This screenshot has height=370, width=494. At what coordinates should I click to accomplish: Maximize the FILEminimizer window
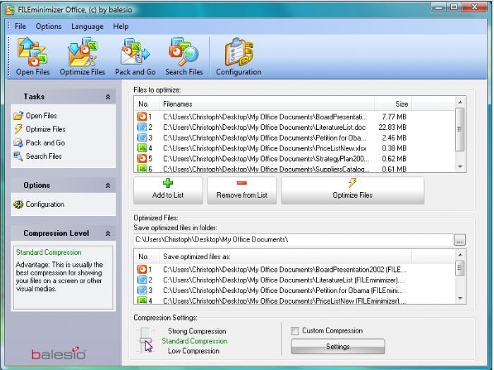454,7
